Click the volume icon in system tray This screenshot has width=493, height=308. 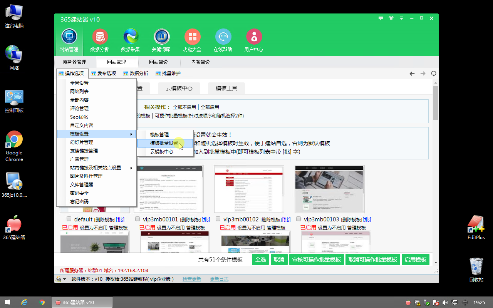(x=445, y=303)
